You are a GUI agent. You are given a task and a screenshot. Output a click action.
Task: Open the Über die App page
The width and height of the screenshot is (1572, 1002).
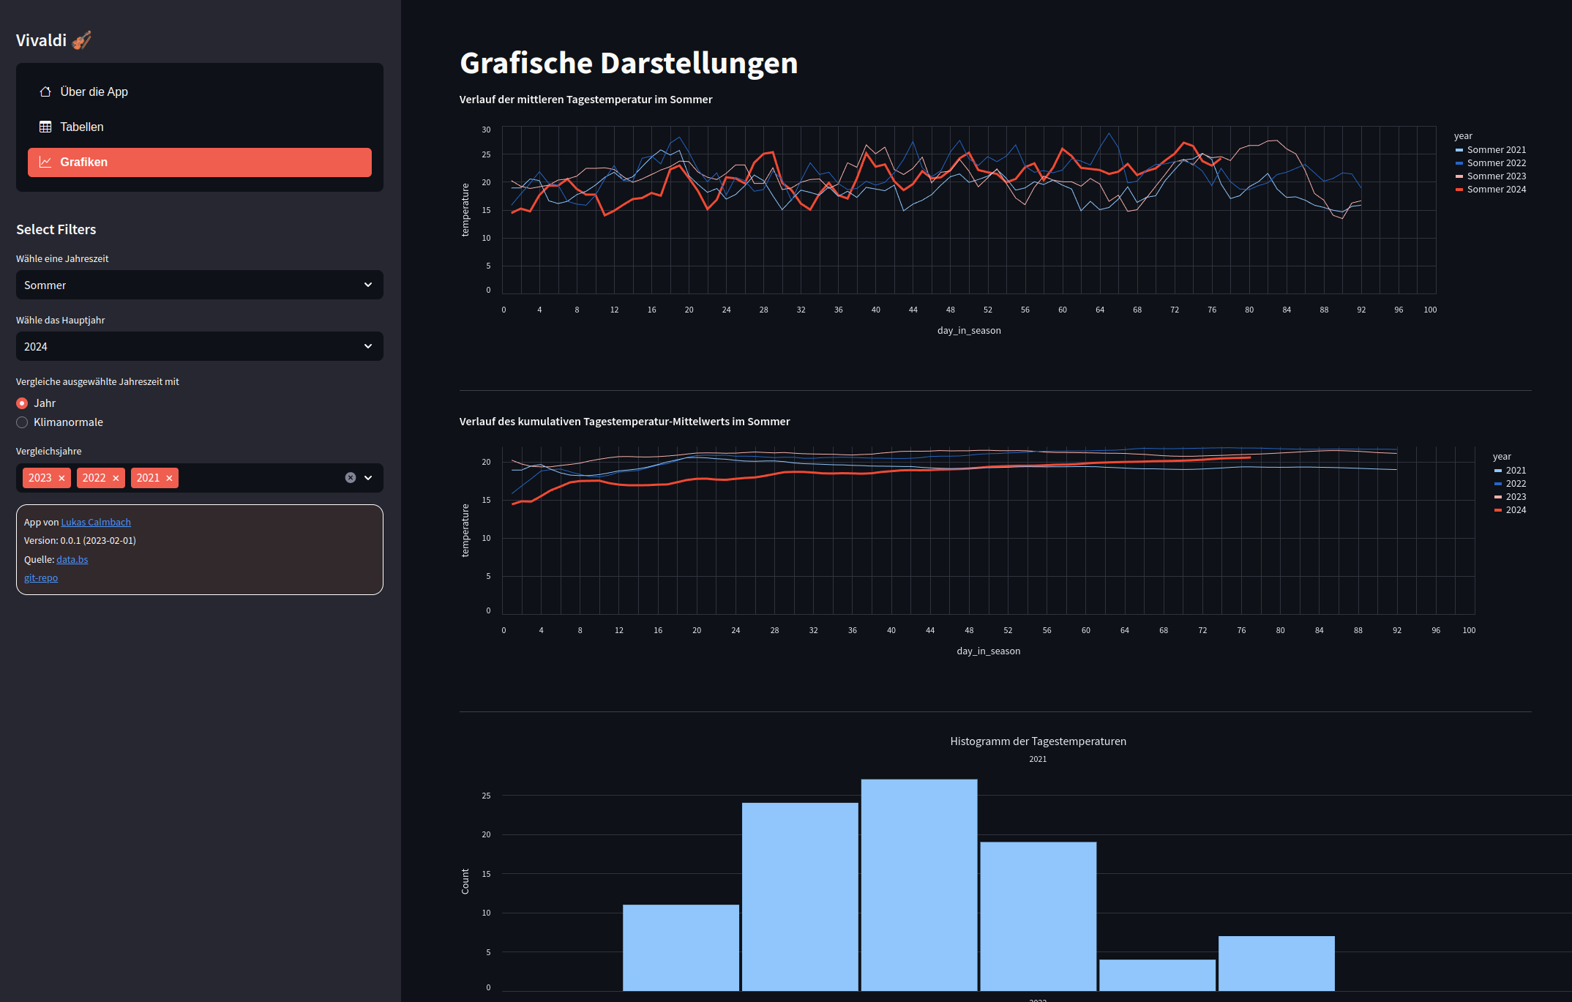pyautogui.click(x=94, y=91)
